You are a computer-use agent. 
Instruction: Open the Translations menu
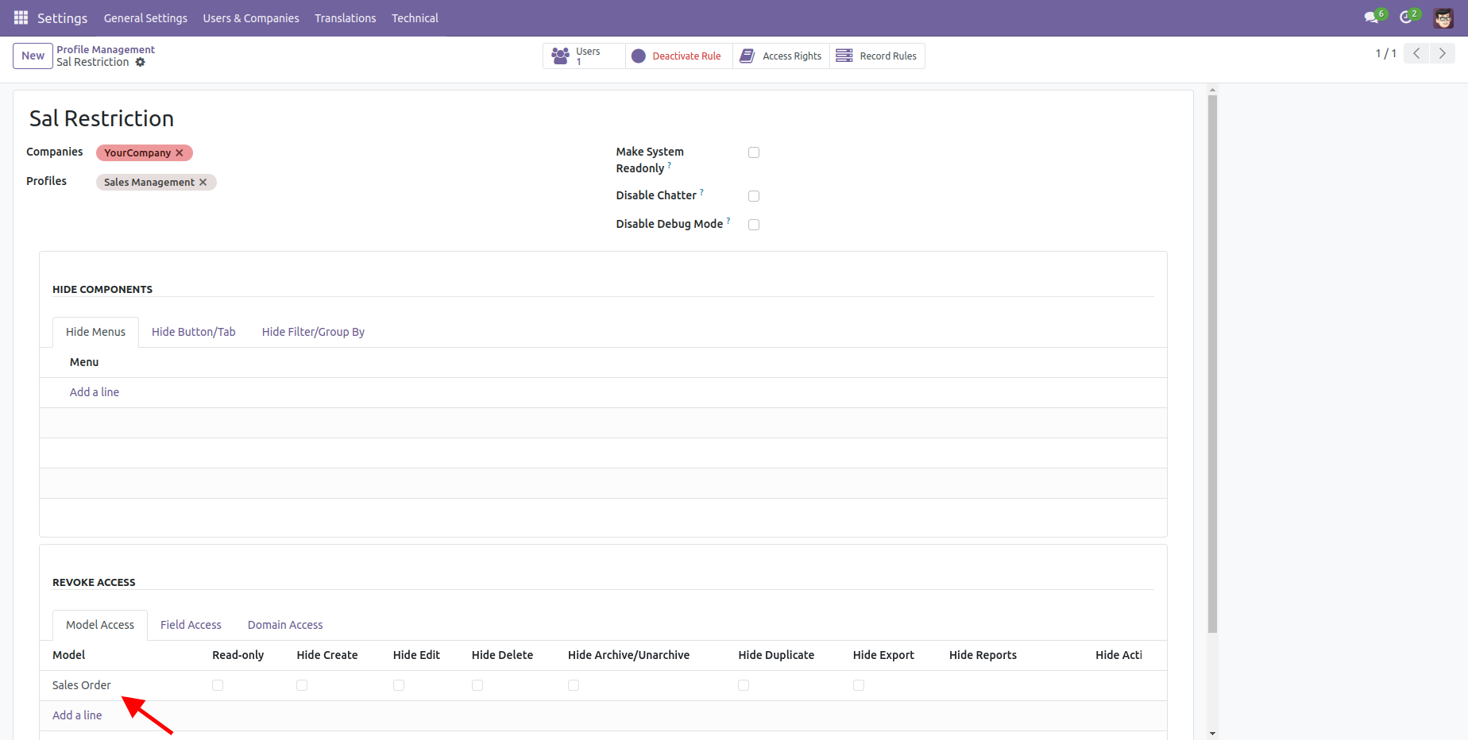click(x=345, y=17)
